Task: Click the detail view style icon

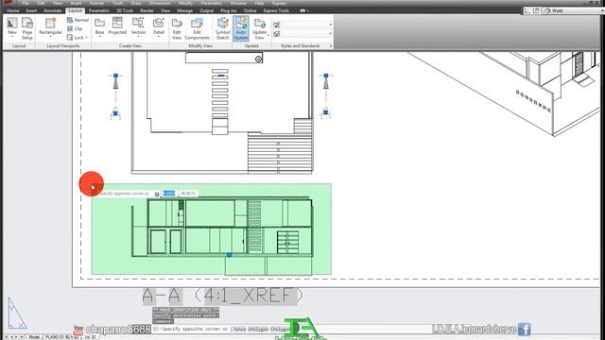Action: pyautogui.click(x=277, y=34)
